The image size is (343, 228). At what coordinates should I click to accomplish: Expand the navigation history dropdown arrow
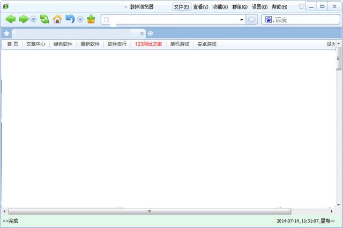tap(33, 19)
